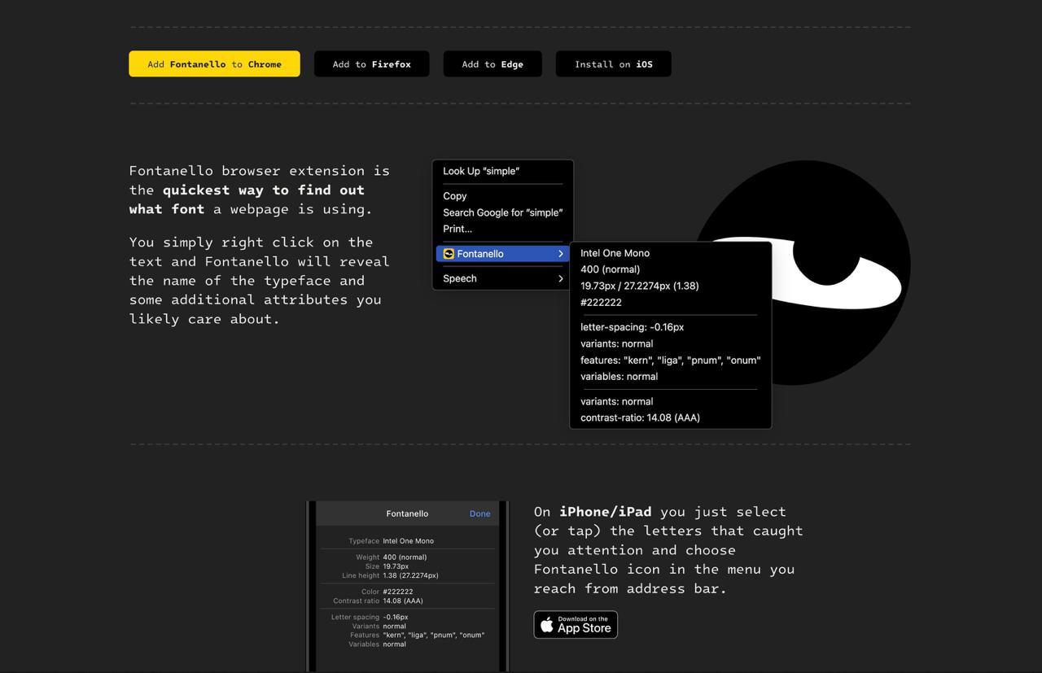
Task: Choose Copy from the context menu
Action: [455, 196]
